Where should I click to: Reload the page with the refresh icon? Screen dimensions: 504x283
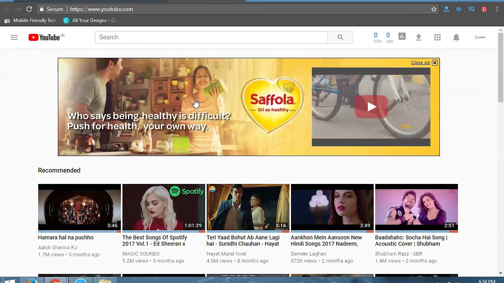[x=29, y=9]
